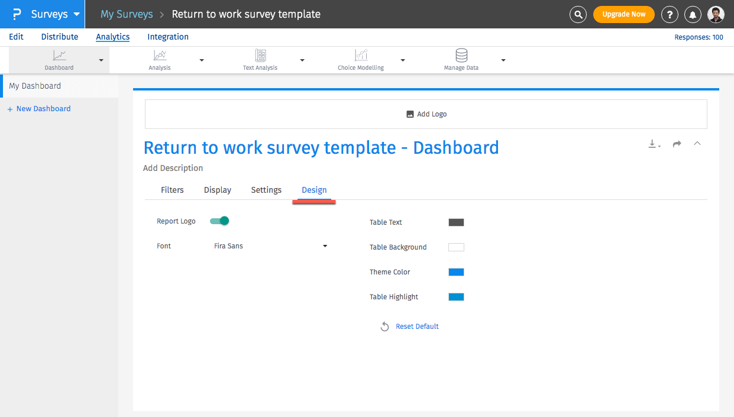Open the Manage Data database icon
734x417 pixels.
coord(461,56)
